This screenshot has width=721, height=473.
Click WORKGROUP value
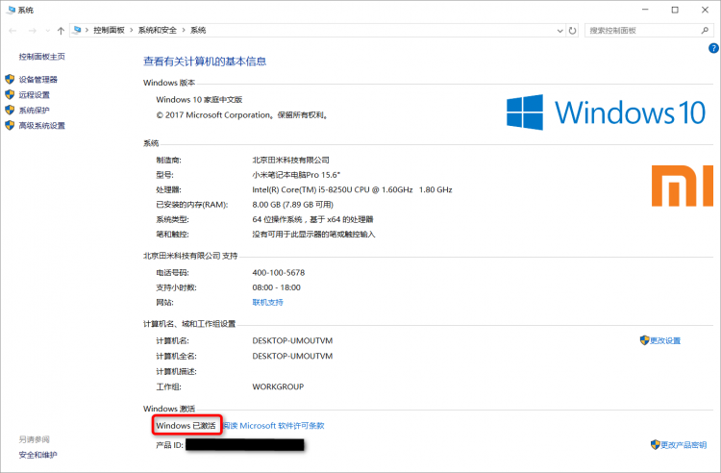[278, 386]
